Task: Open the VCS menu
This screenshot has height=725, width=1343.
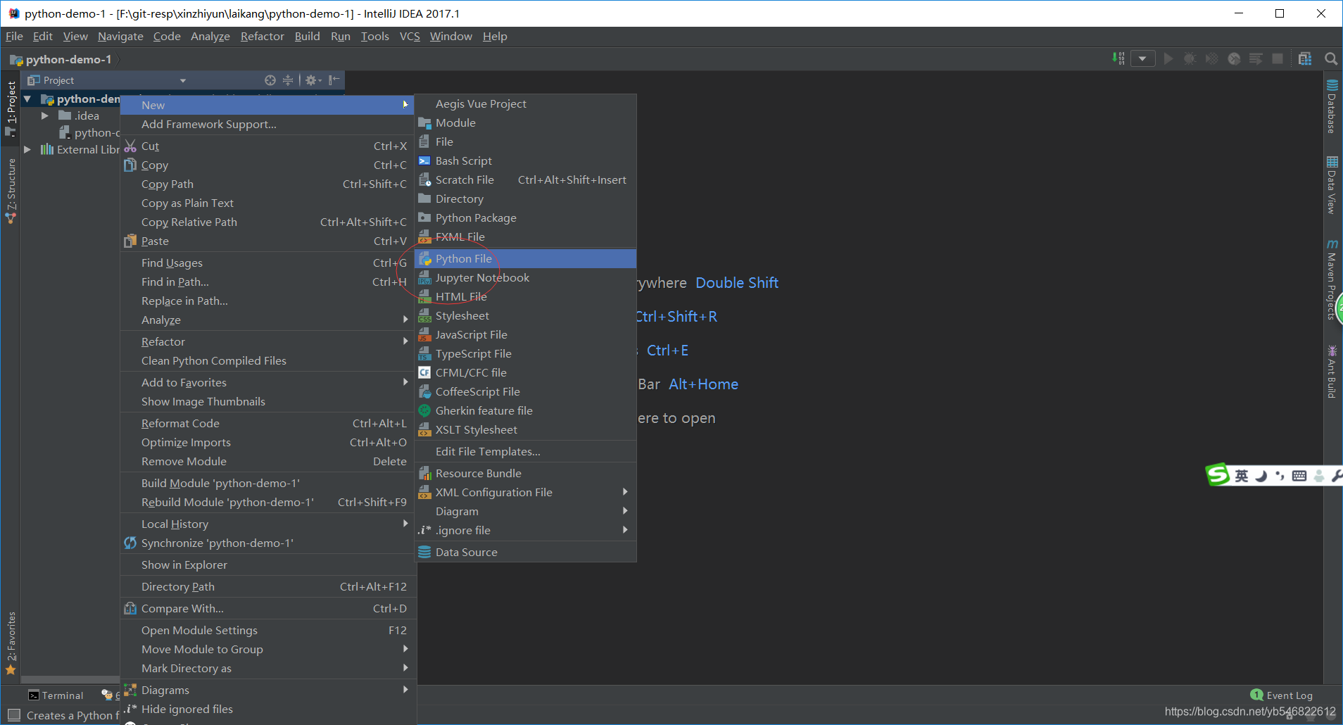Action: pyautogui.click(x=410, y=37)
